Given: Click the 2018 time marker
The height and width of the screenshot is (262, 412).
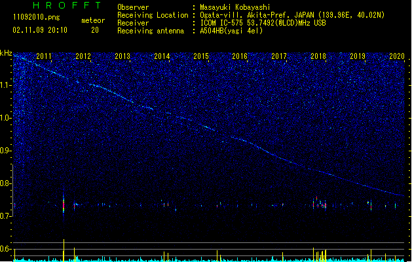Looking at the screenshot, I should [x=318, y=56].
